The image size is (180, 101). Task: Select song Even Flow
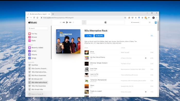[94, 69]
